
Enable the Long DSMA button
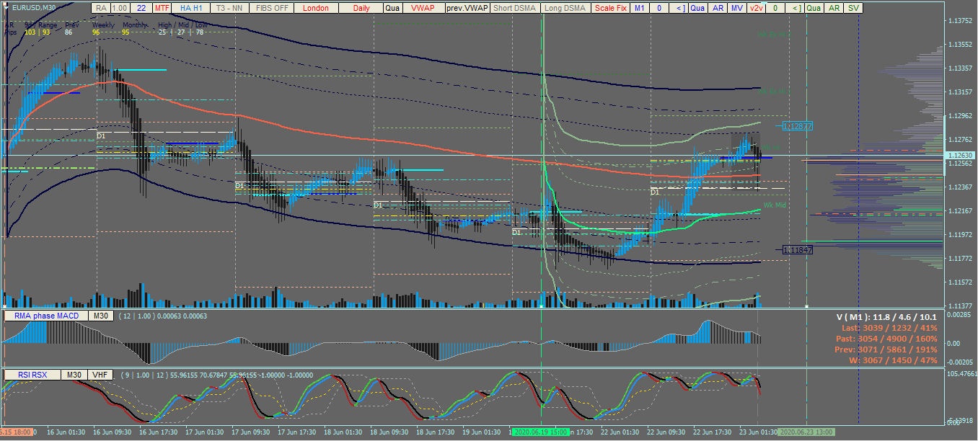565,8
